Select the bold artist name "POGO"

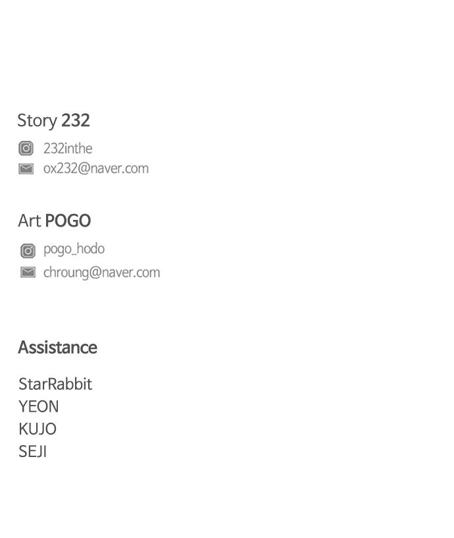(68, 221)
